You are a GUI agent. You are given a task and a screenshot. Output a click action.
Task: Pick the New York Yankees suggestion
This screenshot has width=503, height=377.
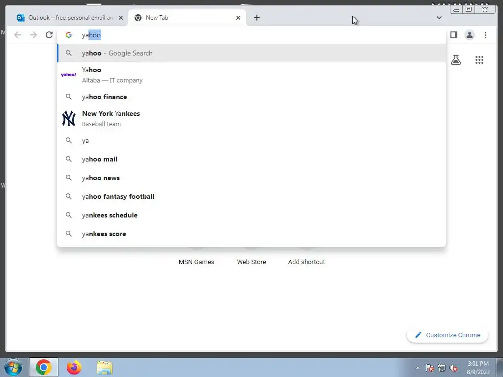pyautogui.click(x=251, y=119)
